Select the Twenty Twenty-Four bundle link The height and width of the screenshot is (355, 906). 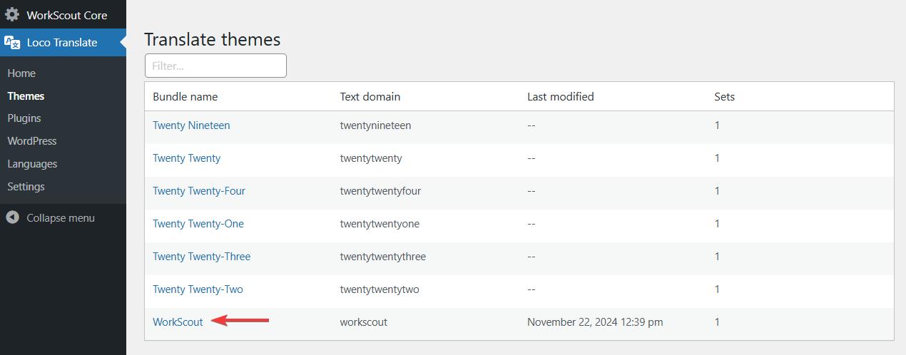coord(199,191)
